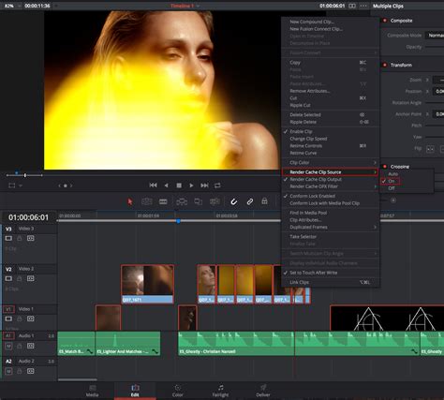
Task: Toggle Video 3 auto track selector icon
Action: (30, 238)
